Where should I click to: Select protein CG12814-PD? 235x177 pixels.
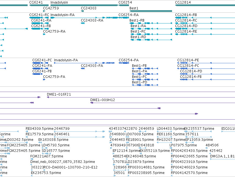[x=191, y=71]
